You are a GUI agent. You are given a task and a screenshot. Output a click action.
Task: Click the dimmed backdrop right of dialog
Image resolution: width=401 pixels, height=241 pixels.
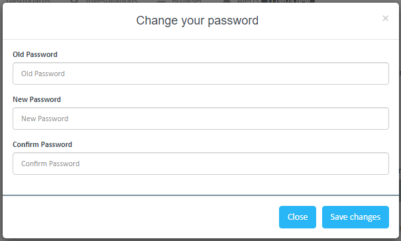pos(400,120)
